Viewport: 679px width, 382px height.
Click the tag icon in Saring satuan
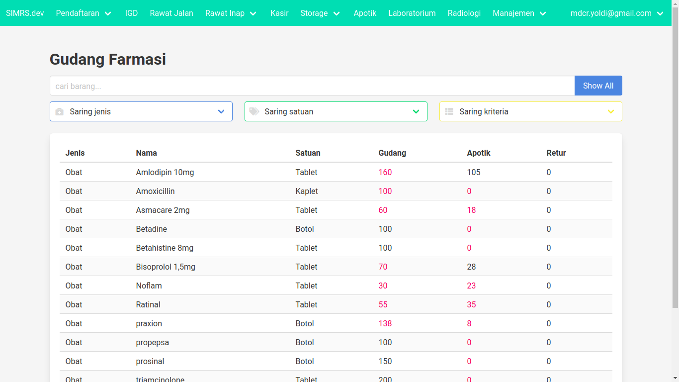coord(254,111)
